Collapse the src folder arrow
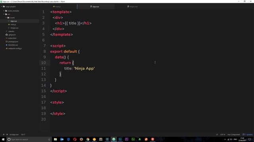The height and width of the screenshot is (142, 254). pos(4,14)
